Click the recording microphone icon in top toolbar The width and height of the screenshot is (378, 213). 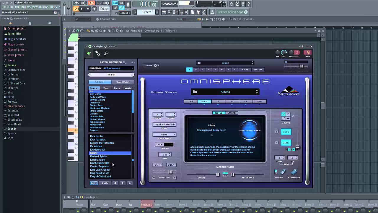point(243,4)
